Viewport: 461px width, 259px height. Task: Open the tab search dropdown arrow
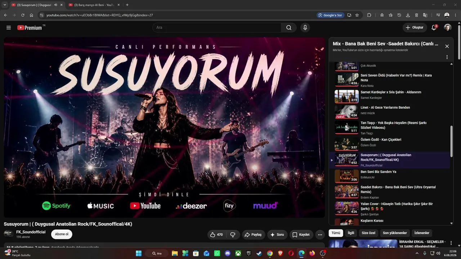5,5
